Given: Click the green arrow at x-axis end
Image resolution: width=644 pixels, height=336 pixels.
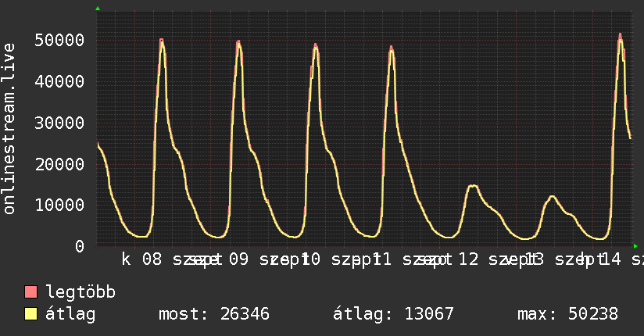Looking at the screenshot, I should (x=635, y=246).
